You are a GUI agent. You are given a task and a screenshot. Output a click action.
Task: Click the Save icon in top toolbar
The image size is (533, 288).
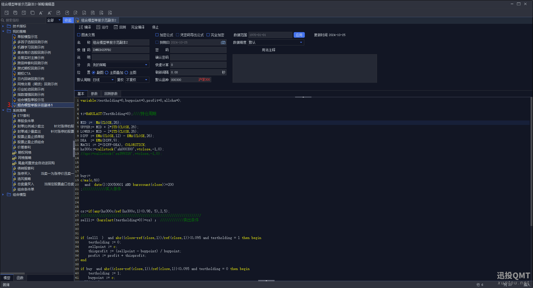click(7, 13)
